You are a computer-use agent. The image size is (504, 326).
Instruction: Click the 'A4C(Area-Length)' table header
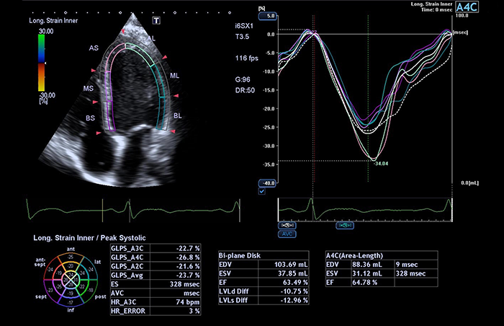point(354,256)
